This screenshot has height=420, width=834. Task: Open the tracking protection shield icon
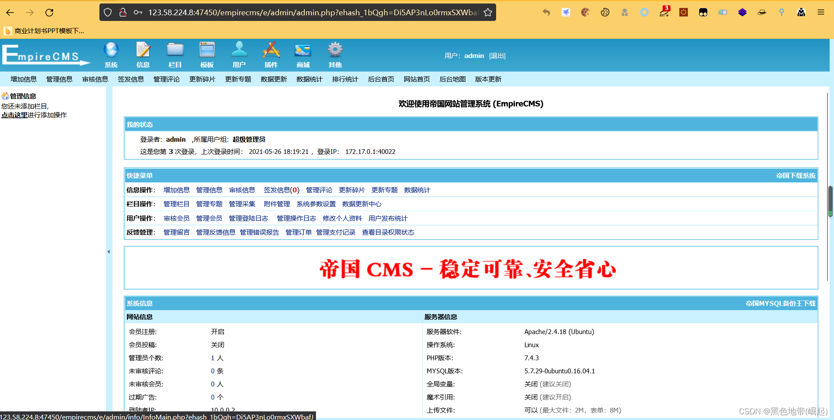(x=108, y=12)
